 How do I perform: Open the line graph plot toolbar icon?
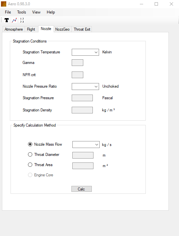14,20
